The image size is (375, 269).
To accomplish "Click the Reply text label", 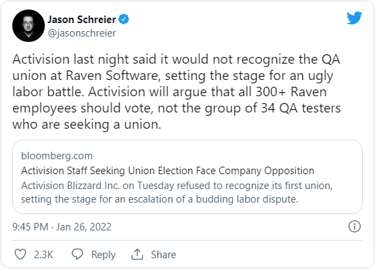I will [103, 255].
